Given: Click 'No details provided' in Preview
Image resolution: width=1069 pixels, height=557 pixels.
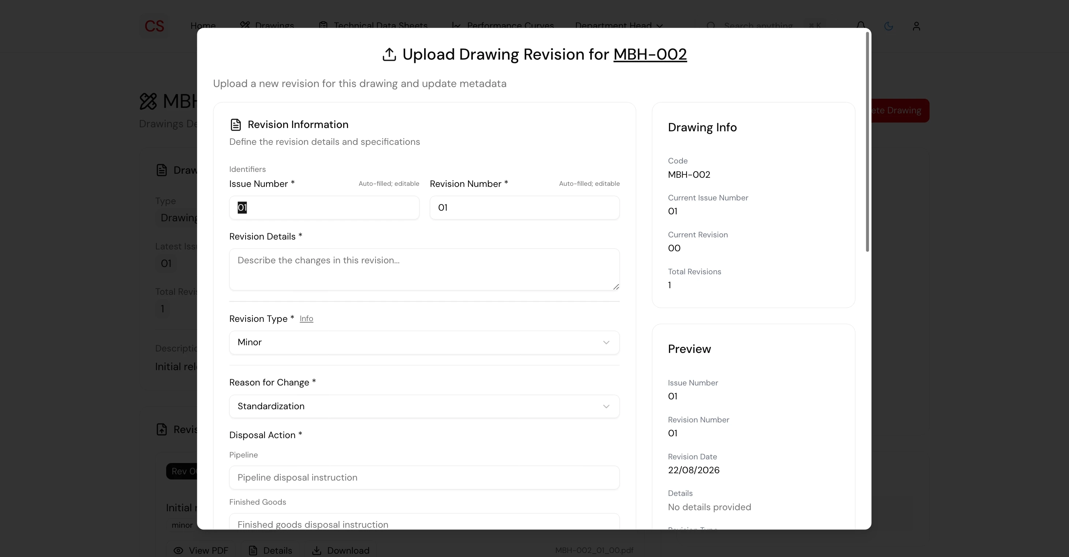Looking at the screenshot, I should [x=709, y=507].
